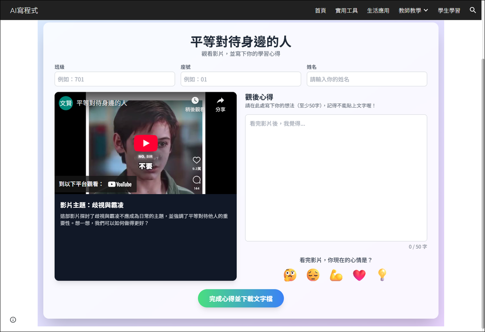Click the 看完影片，你現在的心情是？ prompt
Screen dimensions: 485x332
(x=336, y=260)
